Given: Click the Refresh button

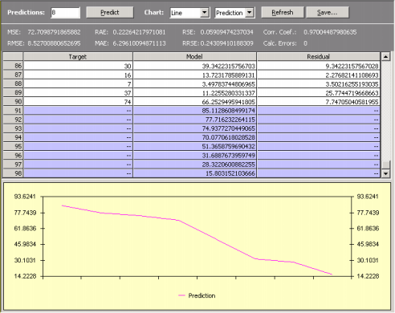Looking at the screenshot, I should coord(283,12).
